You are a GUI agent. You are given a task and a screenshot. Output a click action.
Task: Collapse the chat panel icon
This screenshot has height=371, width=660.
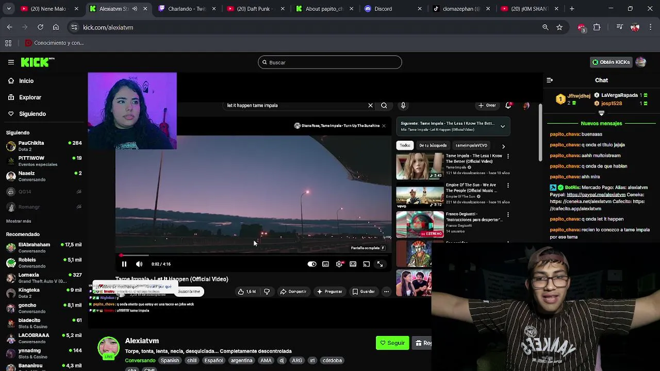click(550, 80)
